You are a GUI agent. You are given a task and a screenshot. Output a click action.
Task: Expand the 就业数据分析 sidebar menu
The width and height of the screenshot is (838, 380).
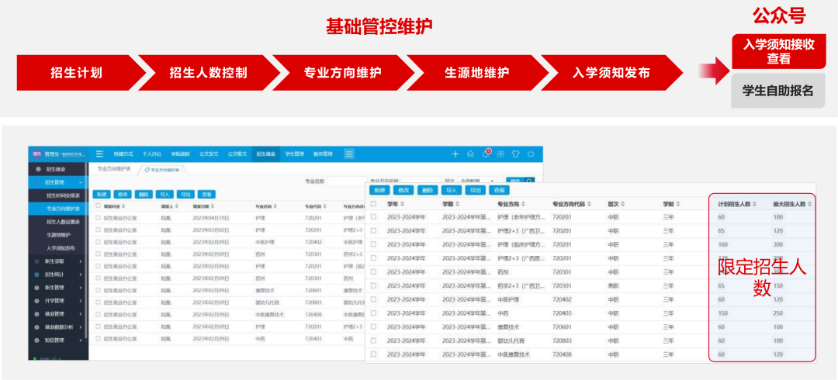pyautogui.click(x=57, y=326)
